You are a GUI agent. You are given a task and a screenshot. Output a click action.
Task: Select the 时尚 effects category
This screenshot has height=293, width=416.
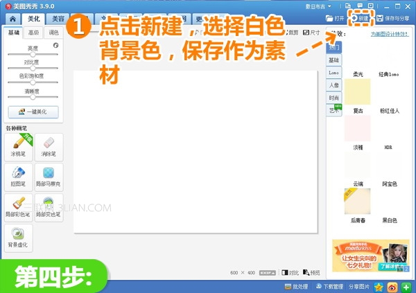pyautogui.click(x=334, y=98)
